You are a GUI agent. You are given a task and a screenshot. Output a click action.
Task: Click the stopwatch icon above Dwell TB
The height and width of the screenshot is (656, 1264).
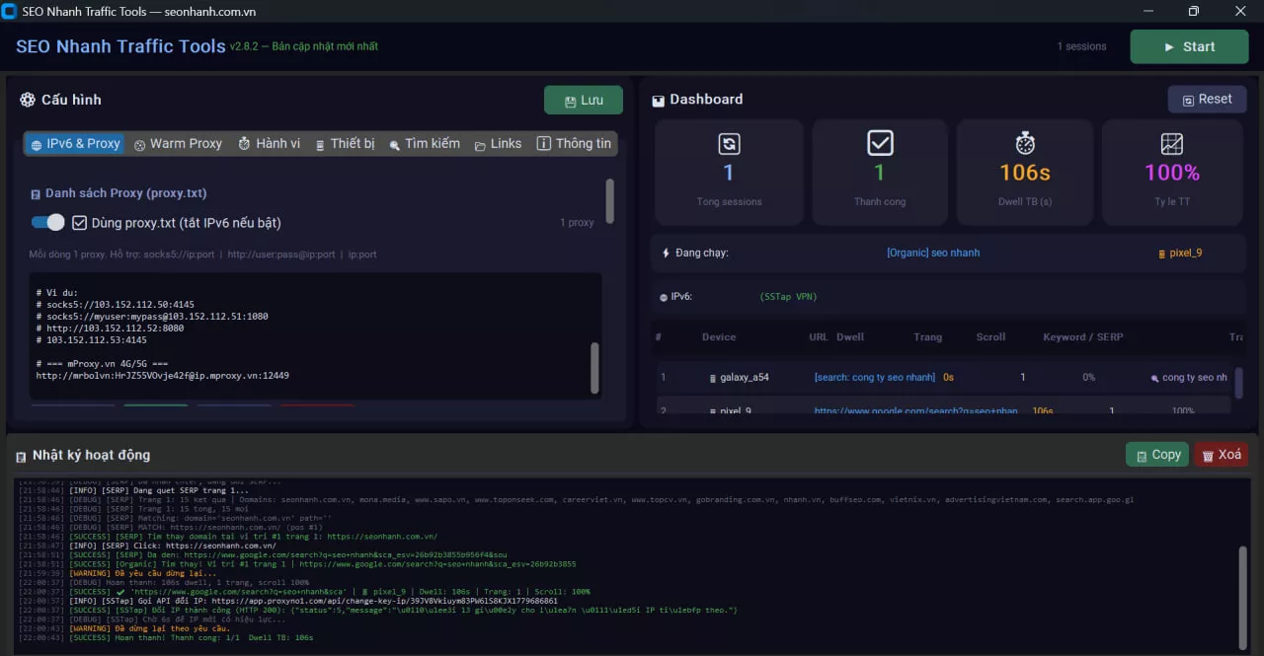1025,144
